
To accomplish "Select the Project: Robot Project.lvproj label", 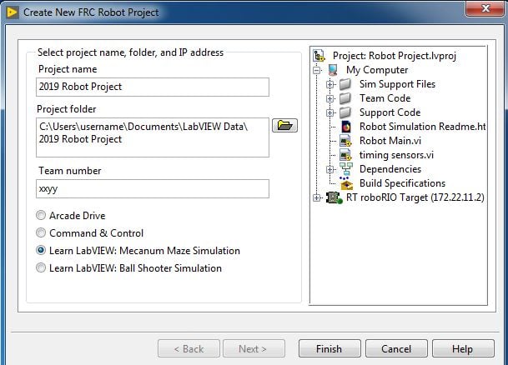I will (x=395, y=56).
